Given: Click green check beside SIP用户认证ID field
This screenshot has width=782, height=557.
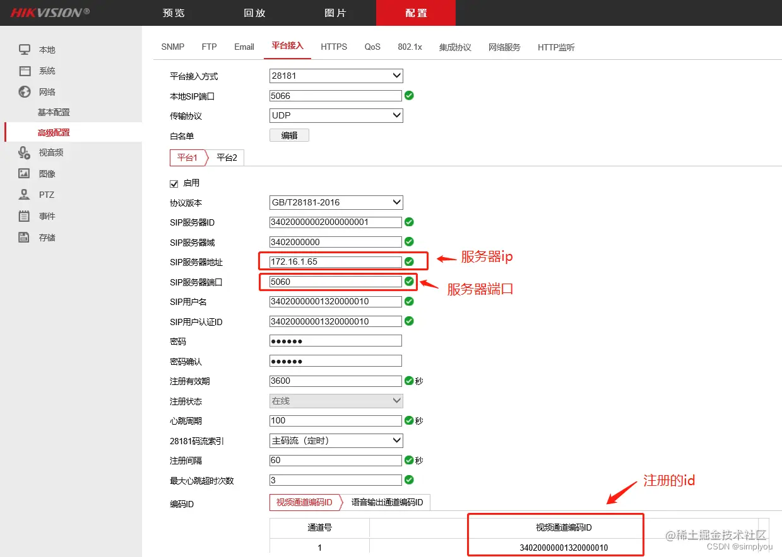Looking at the screenshot, I should coord(409,321).
